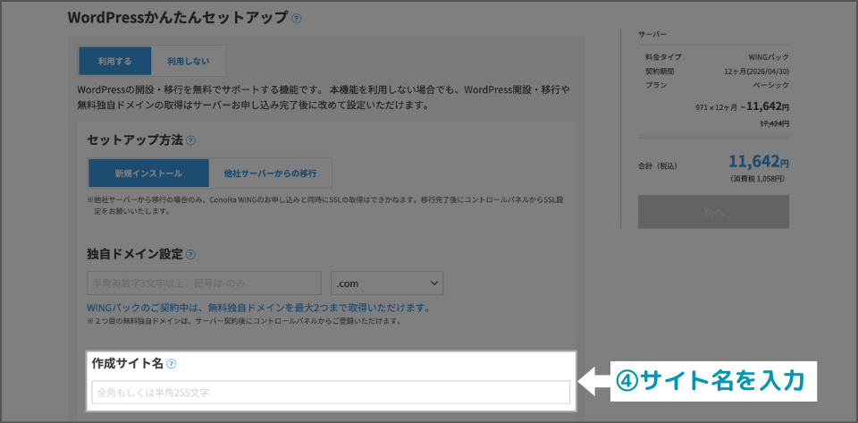Click the WINGパックのご契約中は無料独自ドメイン notice
Viewport: 858px width, 423px height.
click(258, 308)
